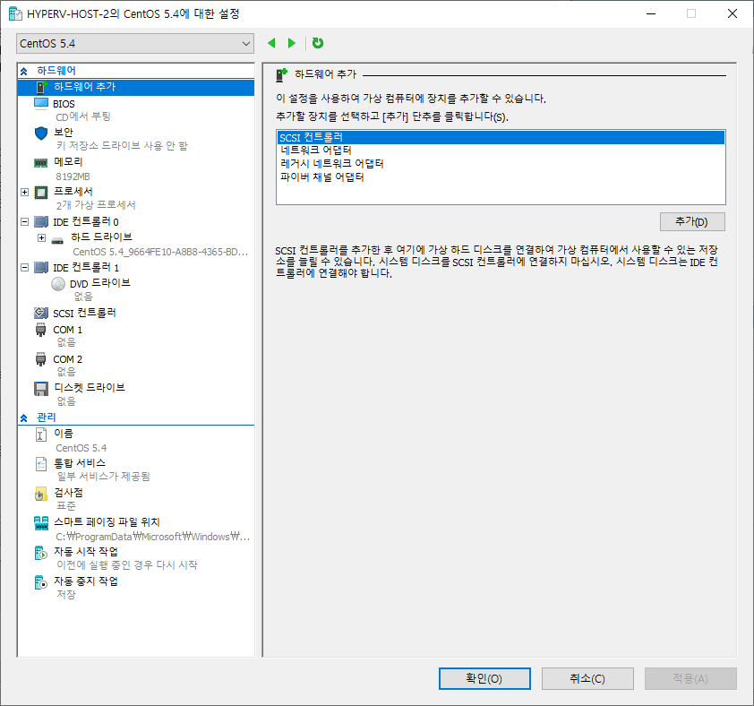Click the green forward navigation arrow
This screenshot has width=754, height=706.
[291, 43]
